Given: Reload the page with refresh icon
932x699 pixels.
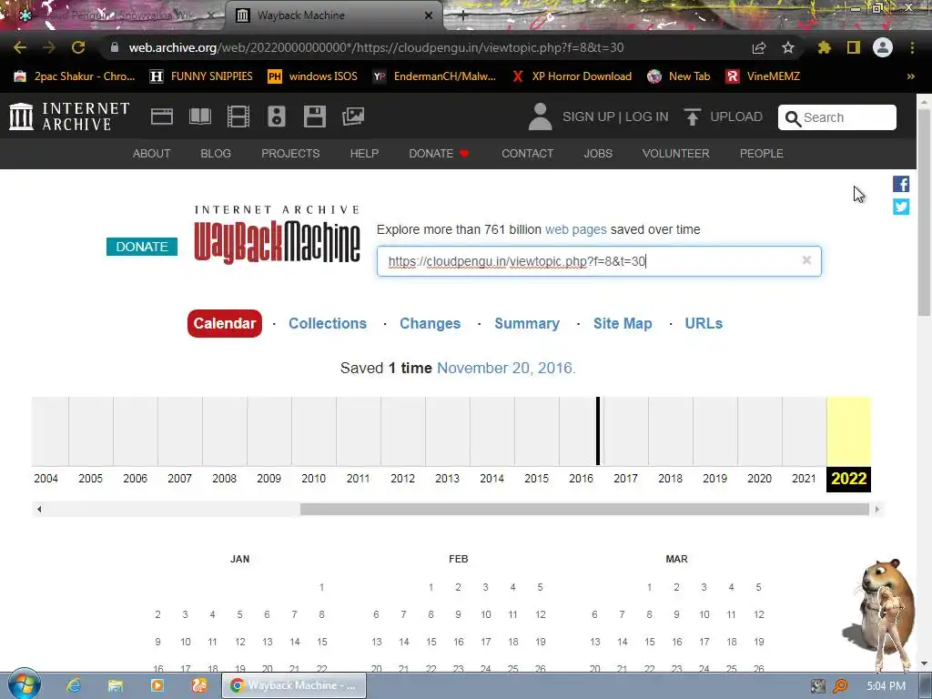Looking at the screenshot, I should click(78, 47).
